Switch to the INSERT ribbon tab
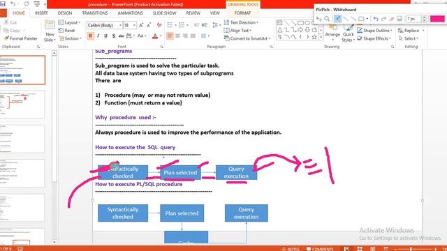The image size is (447, 251). [x=41, y=13]
